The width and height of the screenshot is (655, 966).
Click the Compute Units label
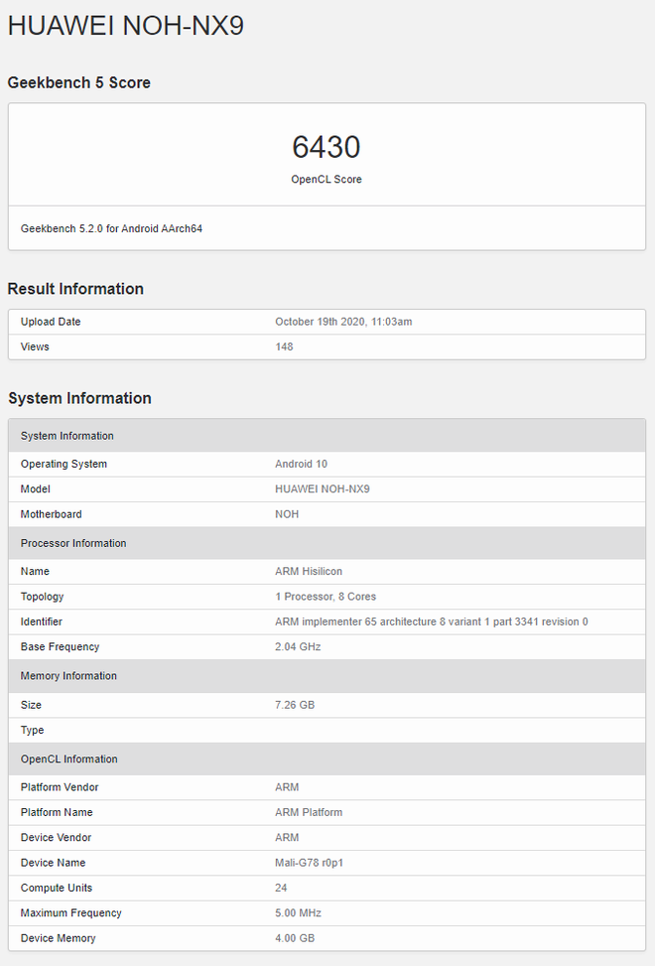pyautogui.click(x=56, y=889)
